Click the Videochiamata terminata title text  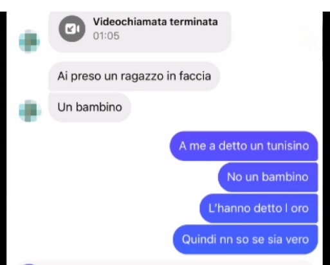click(x=156, y=22)
